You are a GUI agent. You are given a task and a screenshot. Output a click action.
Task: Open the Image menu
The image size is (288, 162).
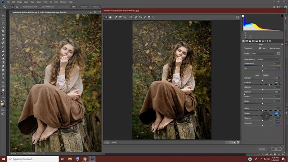pos(19,2)
